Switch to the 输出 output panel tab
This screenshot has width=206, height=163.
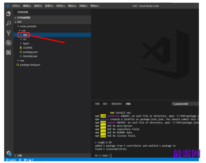(105, 104)
